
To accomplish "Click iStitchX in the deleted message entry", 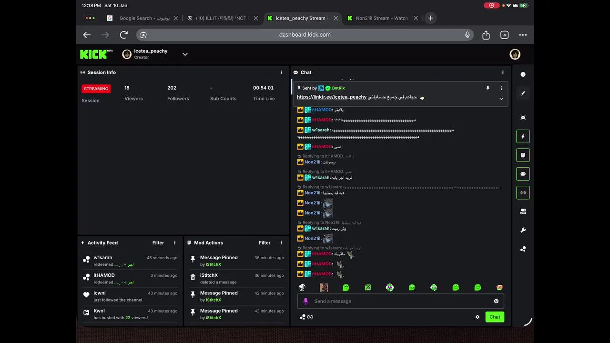I will (209, 275).
